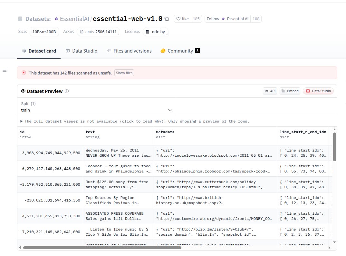The image size is (346, 256).
Task: Open the 'Top Sources By Region' text cell
Action: (x=118, y=200)
